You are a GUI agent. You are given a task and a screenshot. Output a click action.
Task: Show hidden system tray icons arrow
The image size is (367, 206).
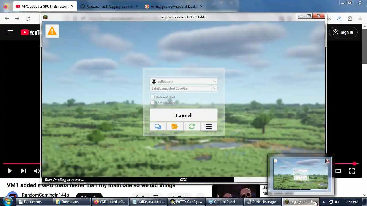pos(323,202)
